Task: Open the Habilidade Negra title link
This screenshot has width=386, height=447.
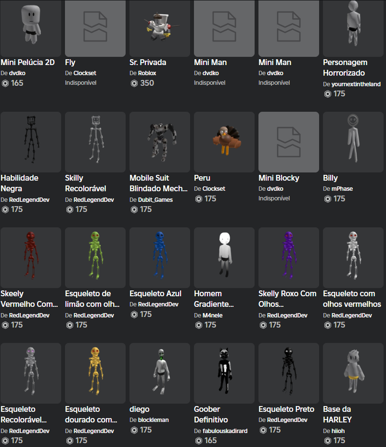Action: (19, 184)
